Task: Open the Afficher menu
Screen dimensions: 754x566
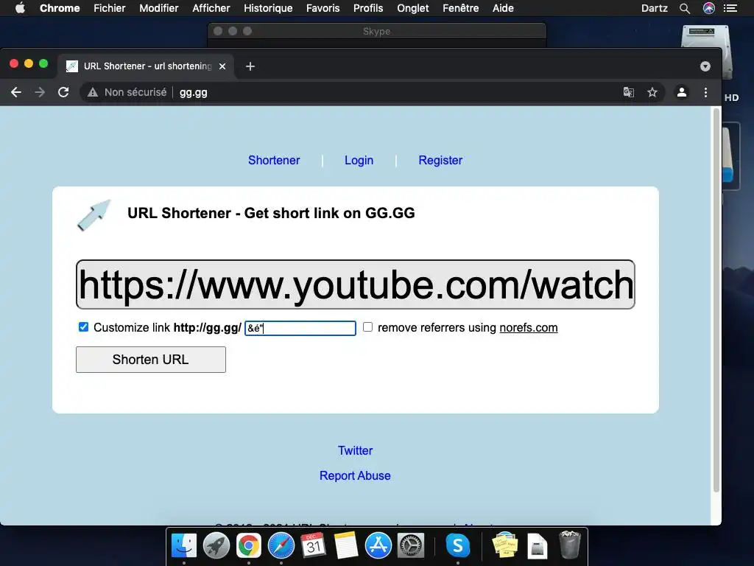Action: click(x=211, y=8)
